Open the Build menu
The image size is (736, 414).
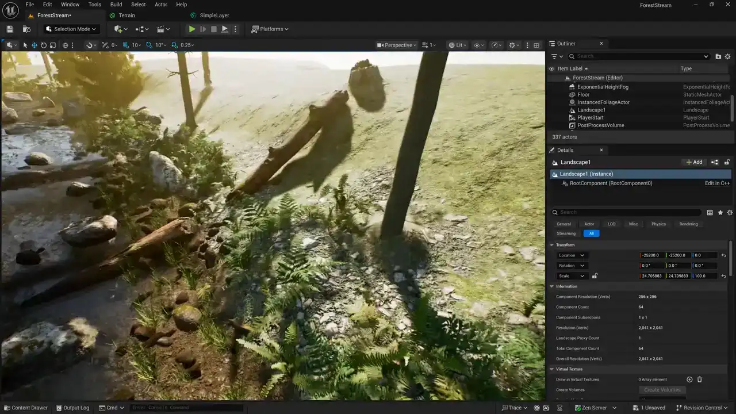click(x=116, y=5)
